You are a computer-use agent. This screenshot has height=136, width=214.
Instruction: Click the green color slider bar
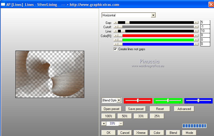tap(156, 40)
